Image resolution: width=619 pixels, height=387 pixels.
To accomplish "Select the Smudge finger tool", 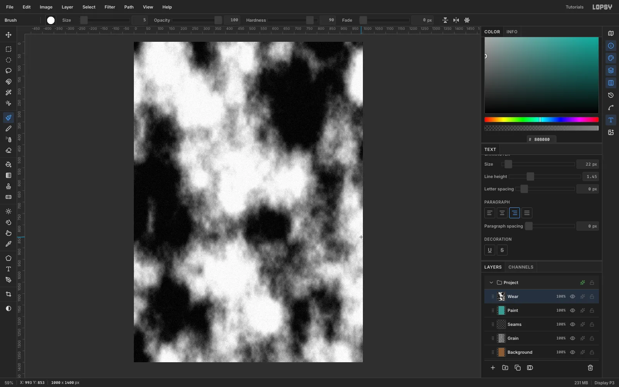I will point(9,233).
